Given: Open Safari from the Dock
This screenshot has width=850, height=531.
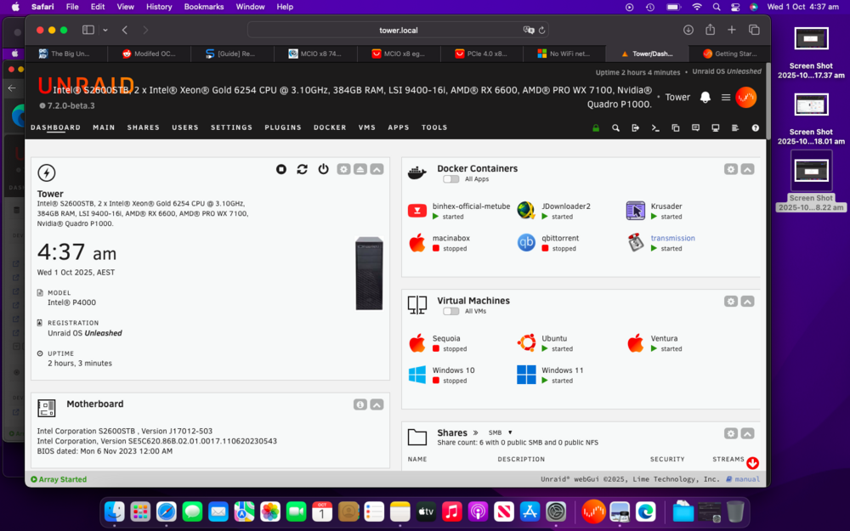Looking at the screenshot, I should tap(167, 511).
